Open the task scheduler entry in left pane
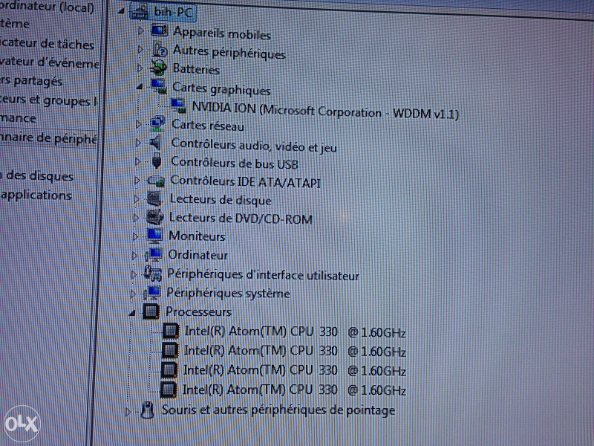The height and width of the screenshot is (446, 594). 47,44
